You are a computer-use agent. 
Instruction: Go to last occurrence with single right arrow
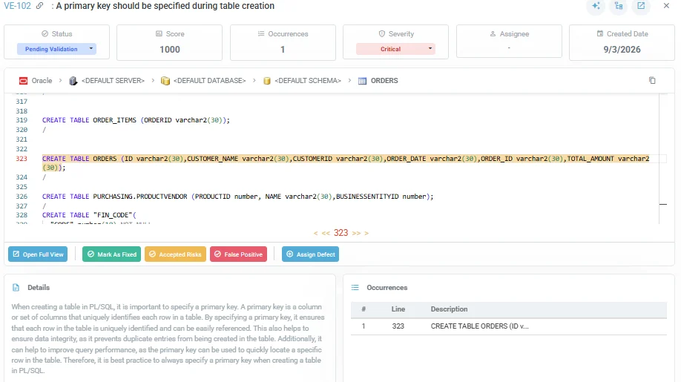point(366,233)
